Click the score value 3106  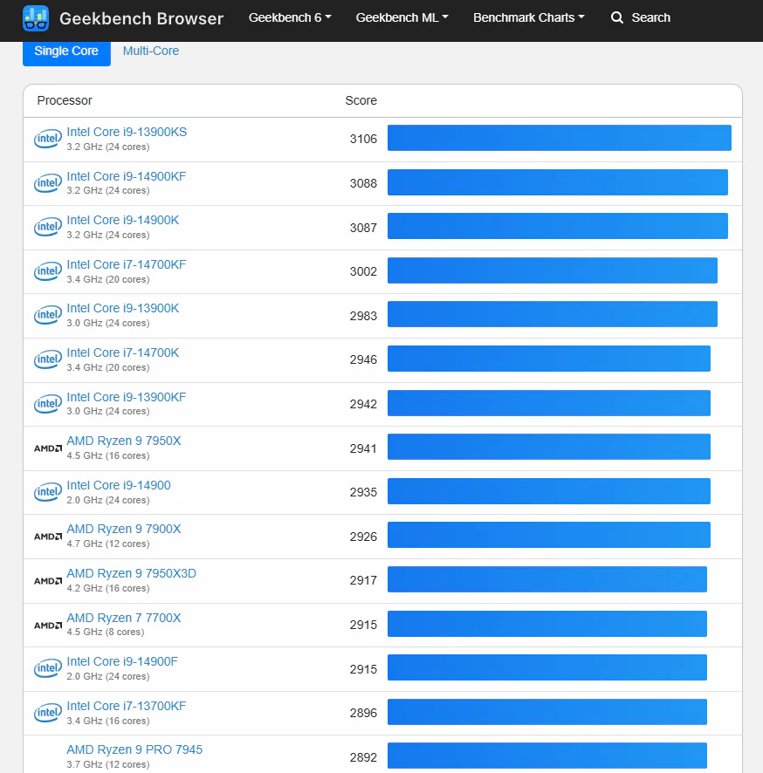[363, 139]
